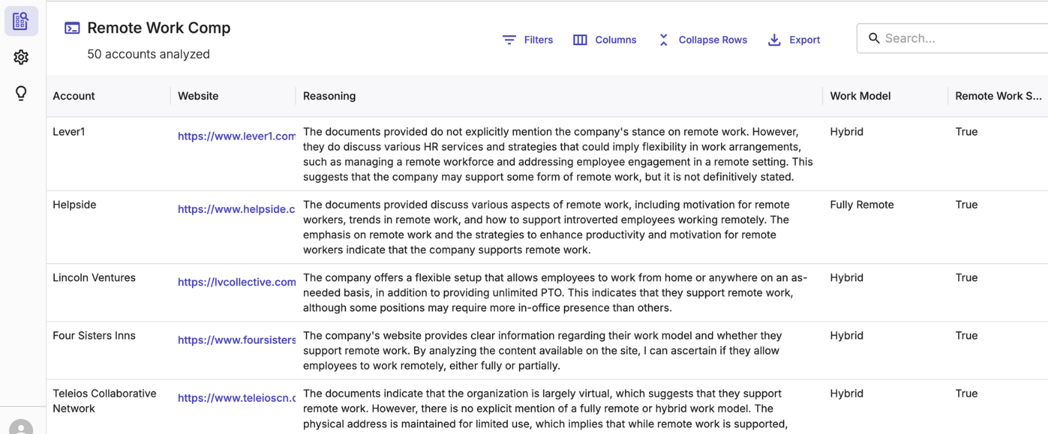Click the user avatar icon
The height and width of the screenshot is (434, 1048).
pyautogui.click(x=21, y=427)
